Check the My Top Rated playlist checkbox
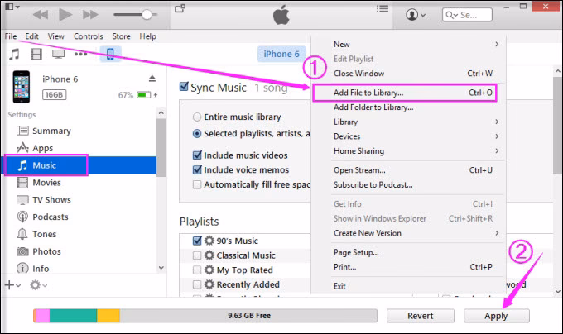This screenshot has height=334, width=563. tap(197, 270)
